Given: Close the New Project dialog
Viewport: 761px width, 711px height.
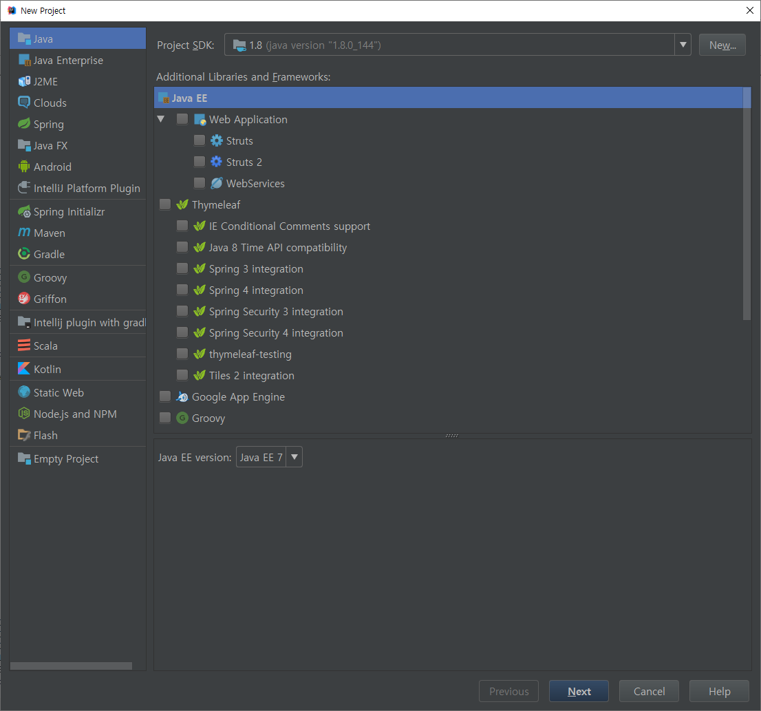Looking at the screenshot, I should click(x=750, y=10).
